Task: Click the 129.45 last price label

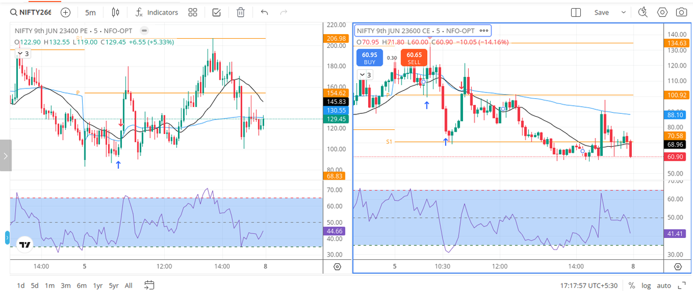Action: [336, 119]
